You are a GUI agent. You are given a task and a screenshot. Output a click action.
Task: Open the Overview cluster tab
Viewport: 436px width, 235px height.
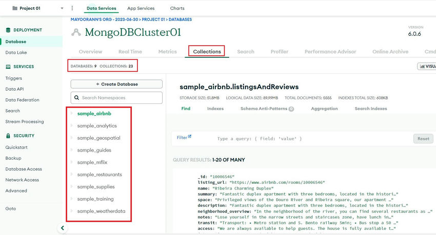pyautogui.click(x=90, y=52)
